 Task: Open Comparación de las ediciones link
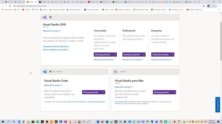click(56, 46)
